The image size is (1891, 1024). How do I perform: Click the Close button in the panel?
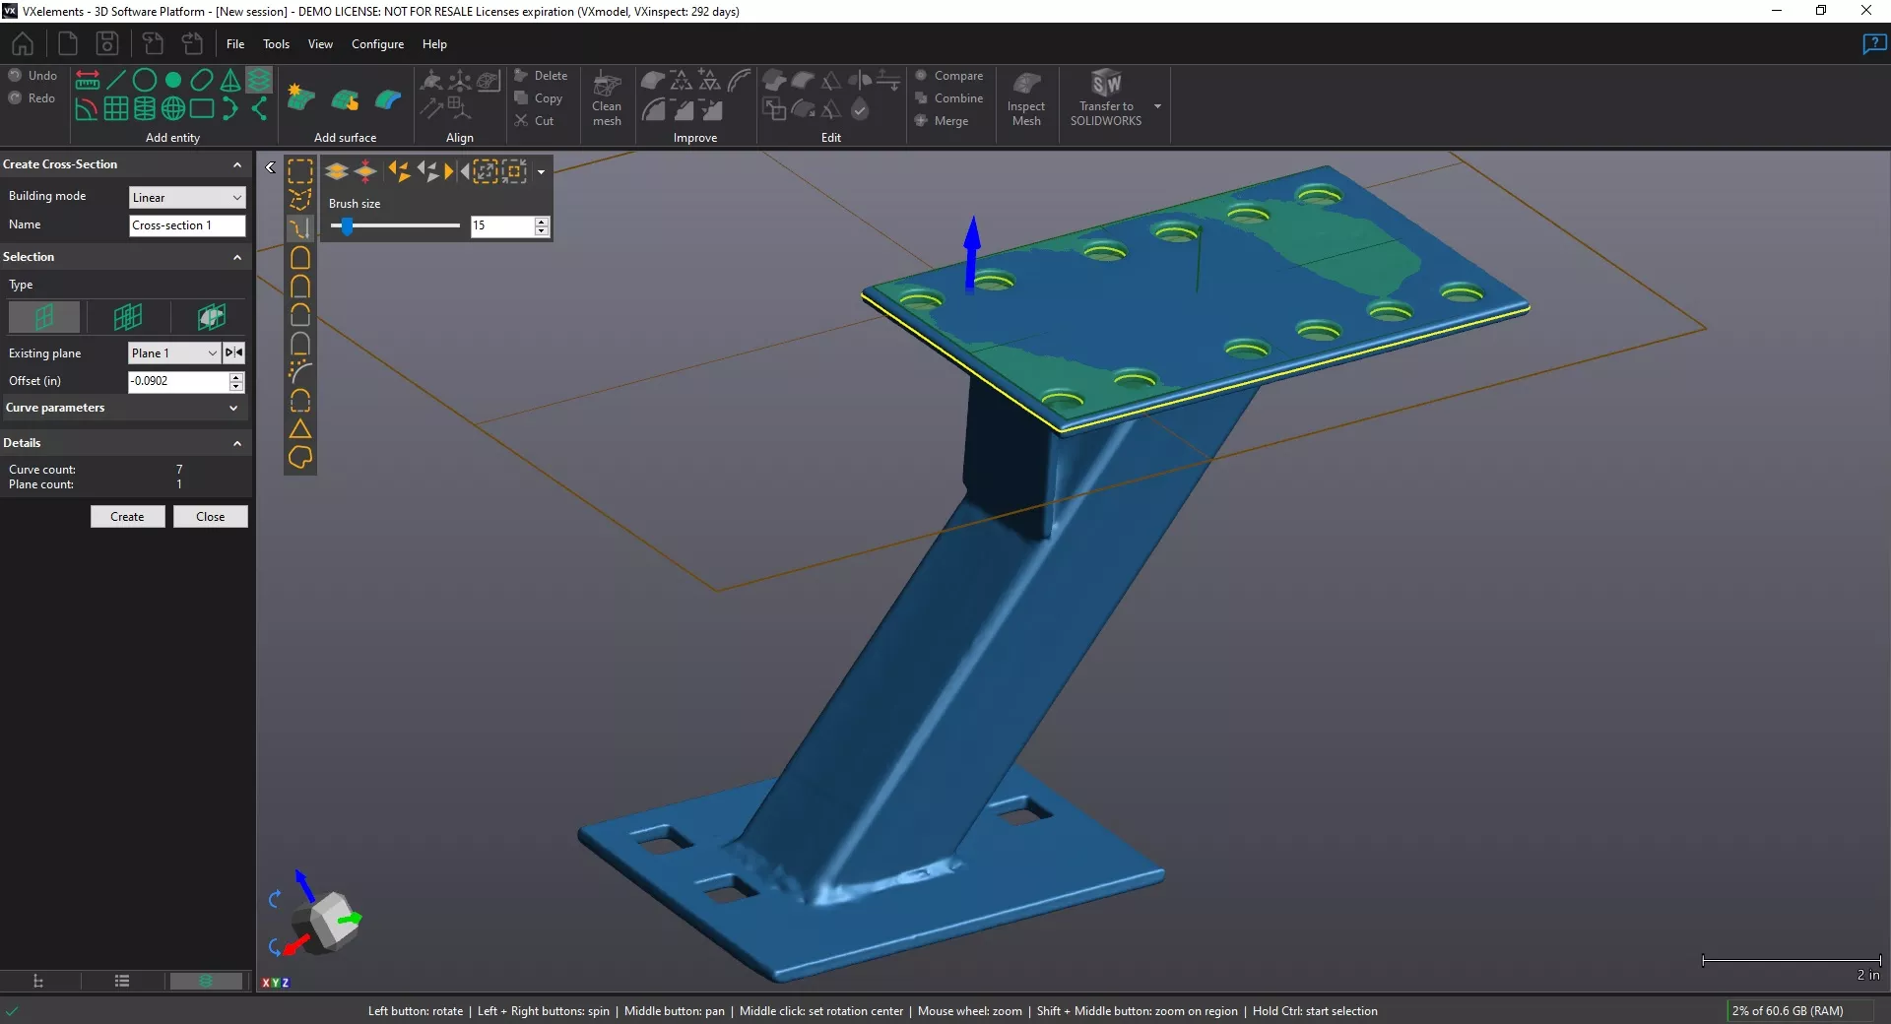[x=210, y=516]
